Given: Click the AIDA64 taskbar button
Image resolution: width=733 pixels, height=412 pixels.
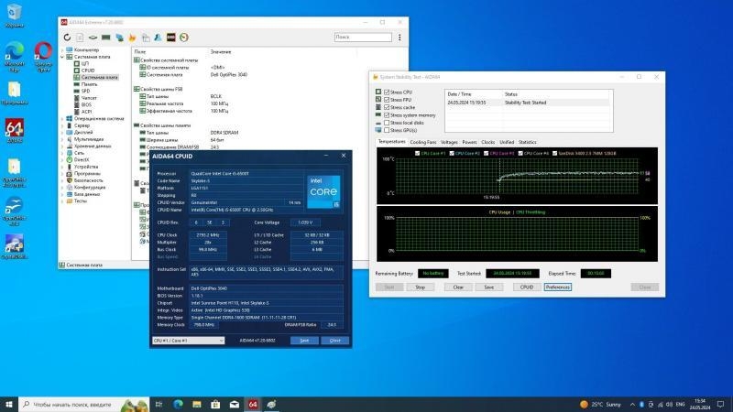Looking at the screenshot, I should tap(253, 404).
